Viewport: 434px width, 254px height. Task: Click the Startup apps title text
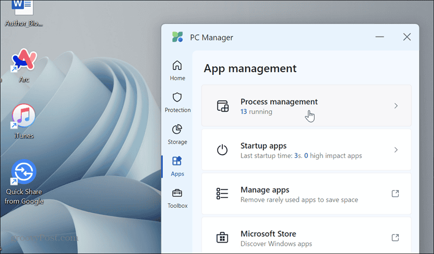coord(263,145)
